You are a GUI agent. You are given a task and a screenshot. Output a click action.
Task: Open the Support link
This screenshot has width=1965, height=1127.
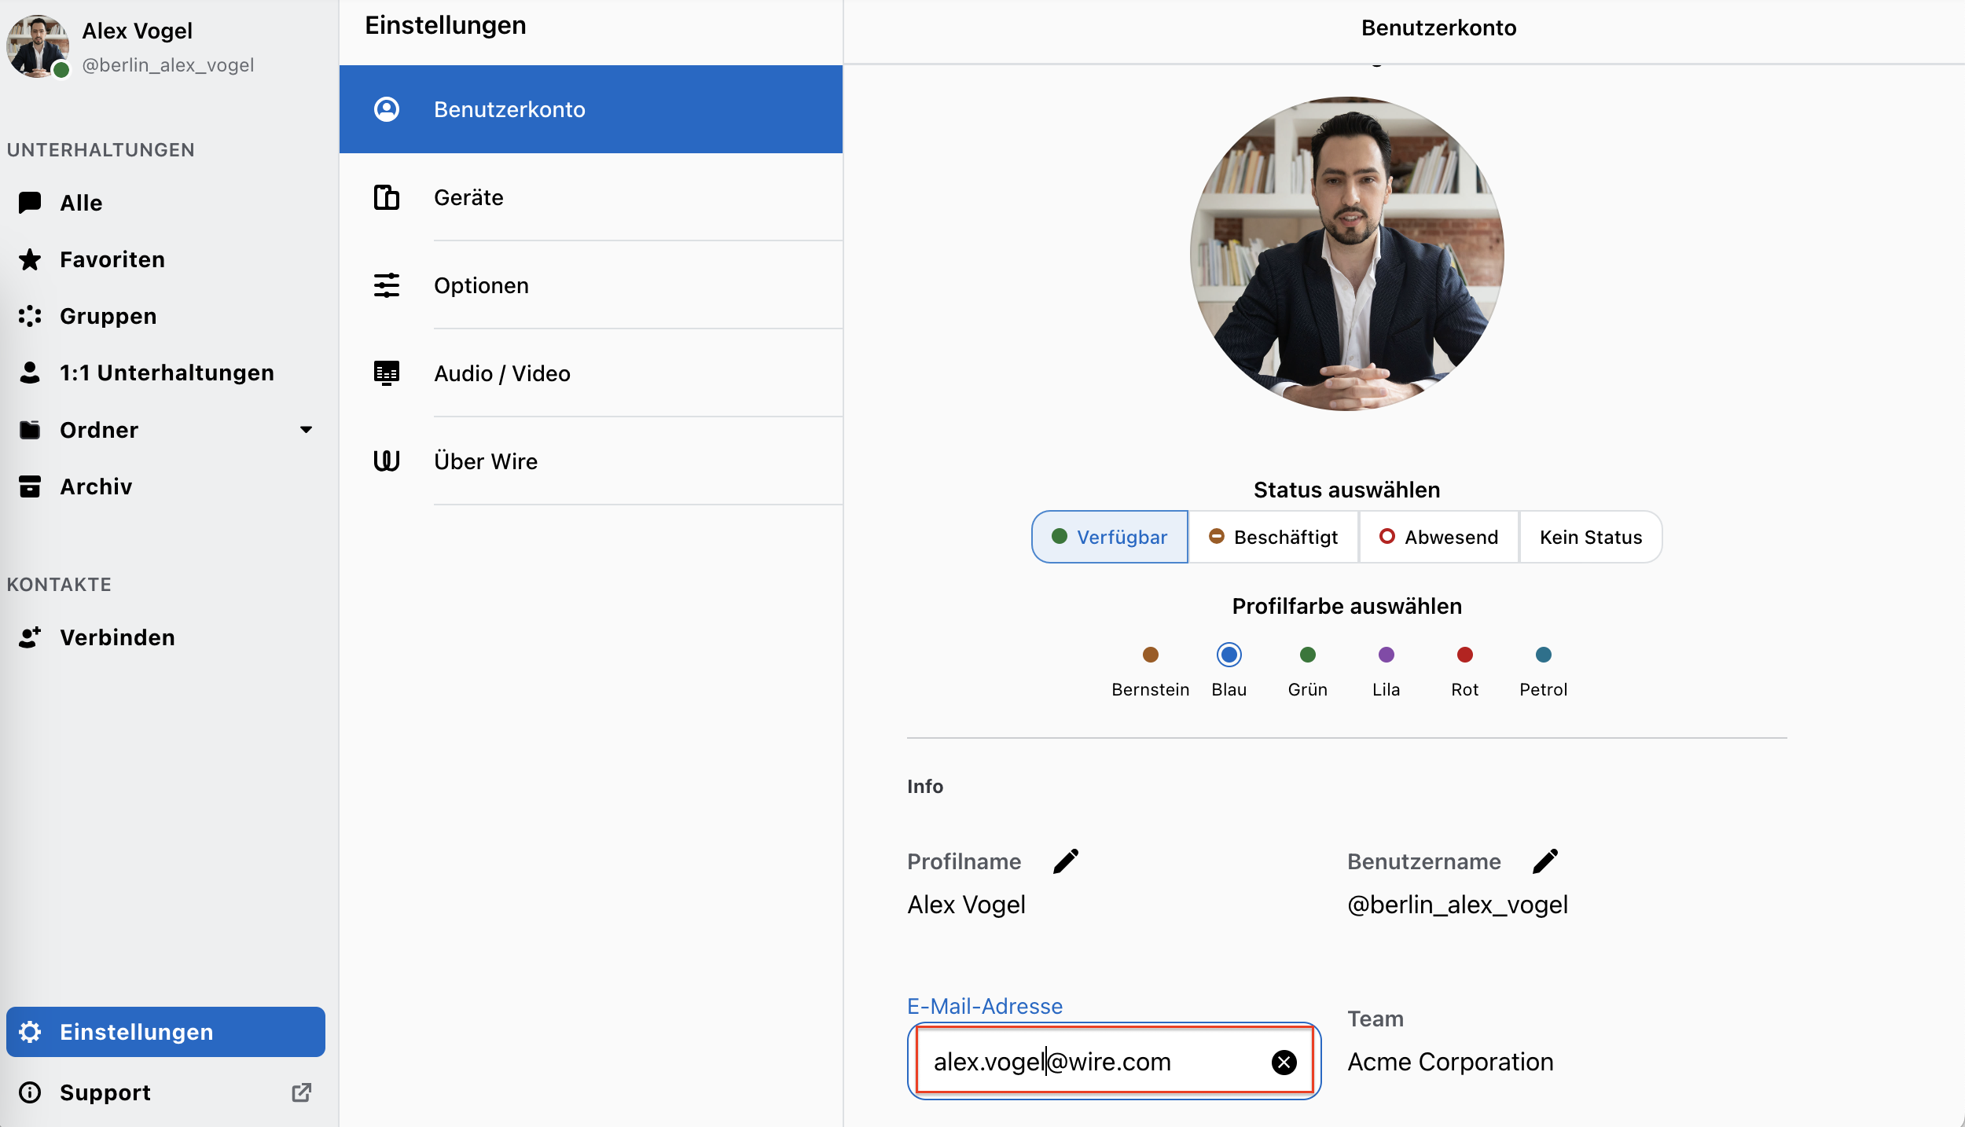click(x=165, y=1092)
